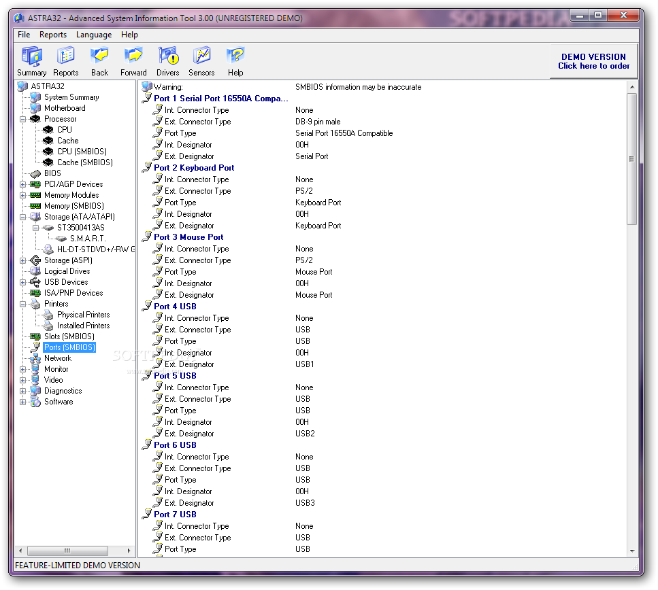
Task: Select Memory (SMBIOS) in tree
Action: (74, 206)
